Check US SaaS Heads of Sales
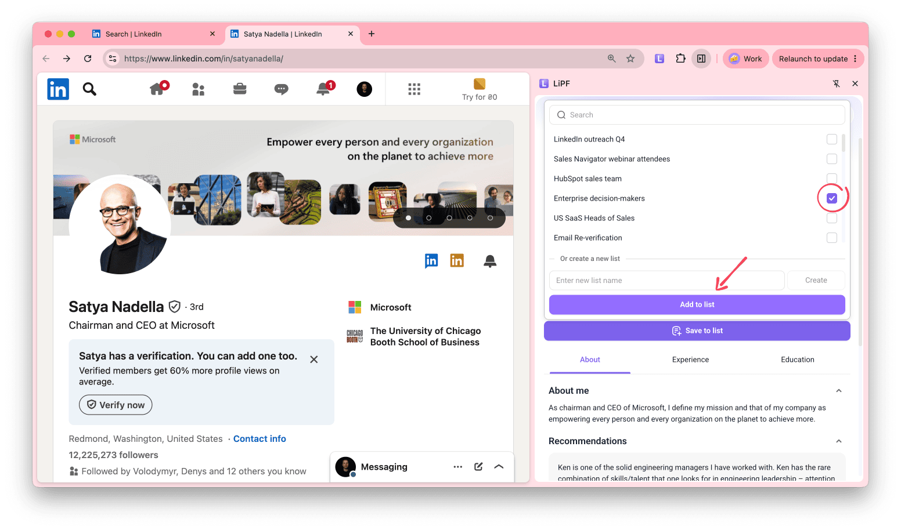Viewport: 901px width, 530px height. [x=832, y=218]
